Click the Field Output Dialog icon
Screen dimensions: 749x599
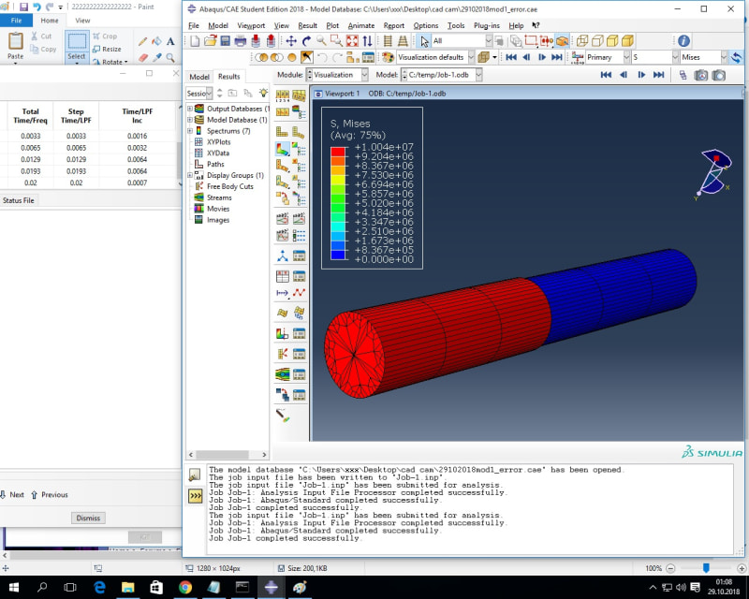(x=577, y=57)
